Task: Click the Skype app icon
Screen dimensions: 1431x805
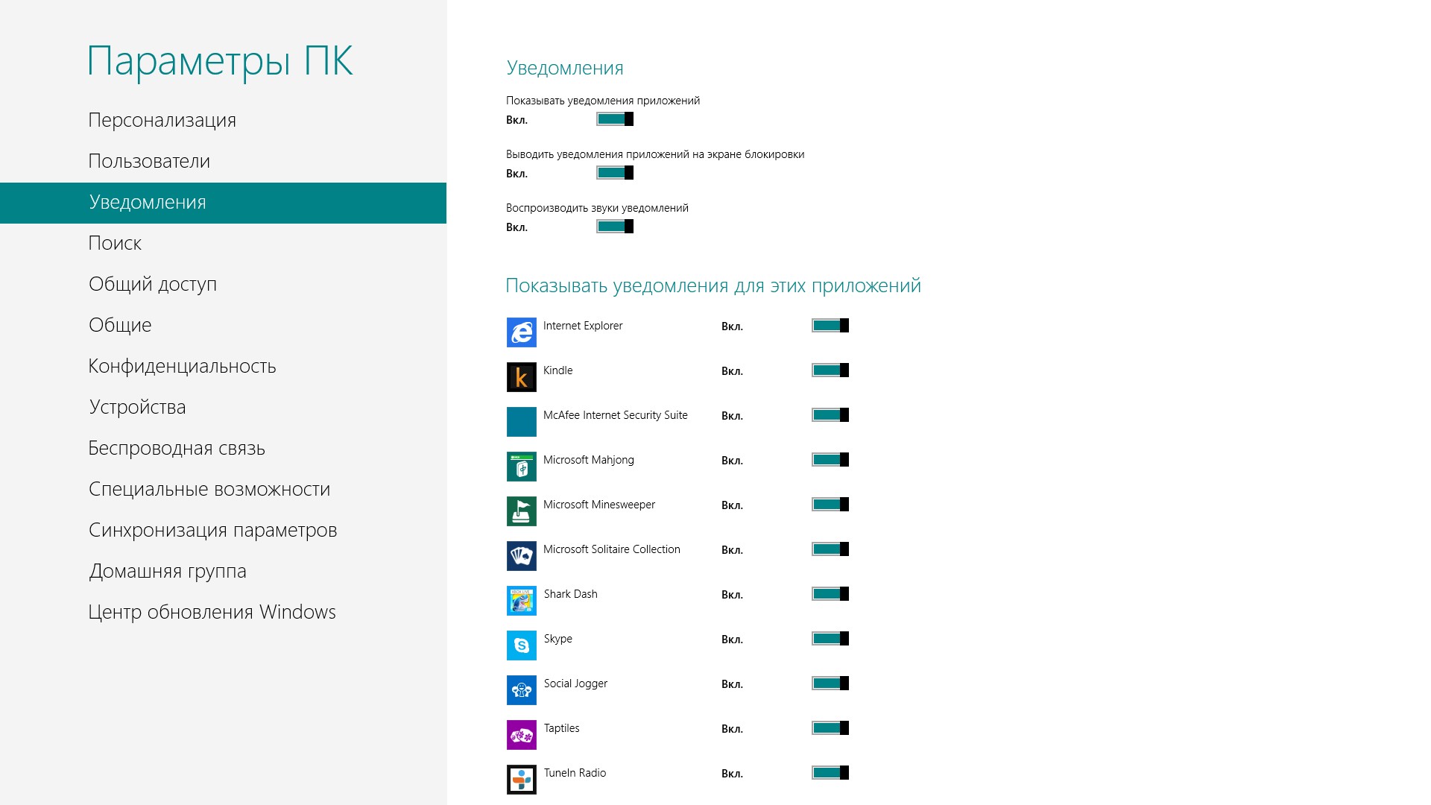Action: click(x=521, y=645)
